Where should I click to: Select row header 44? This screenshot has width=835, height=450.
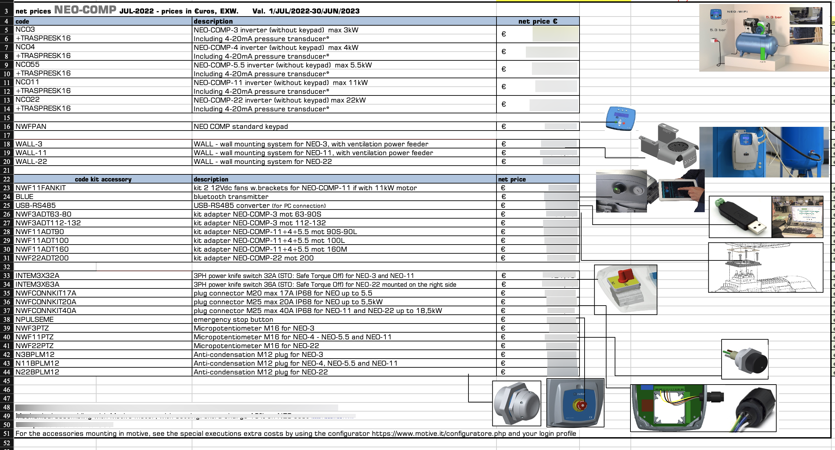pyautogui.click(x=7, y=372)
